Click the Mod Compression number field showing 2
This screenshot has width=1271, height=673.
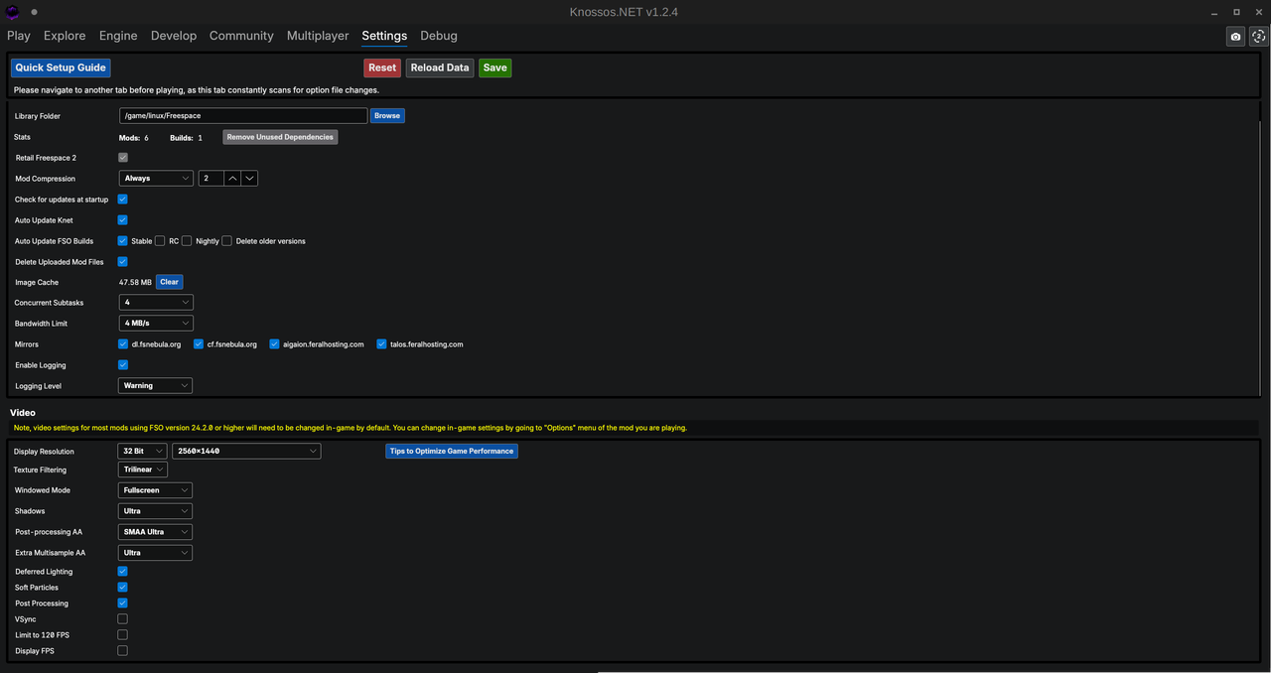tap(210, 179)
